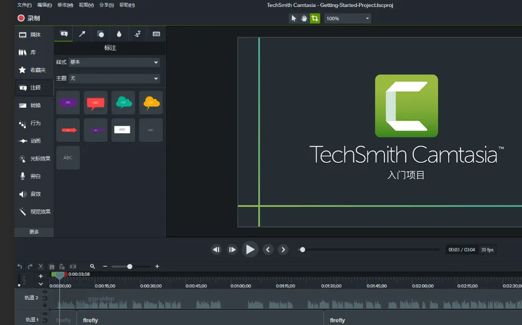Click the timeline Undo icon

[x=20, y=267]
